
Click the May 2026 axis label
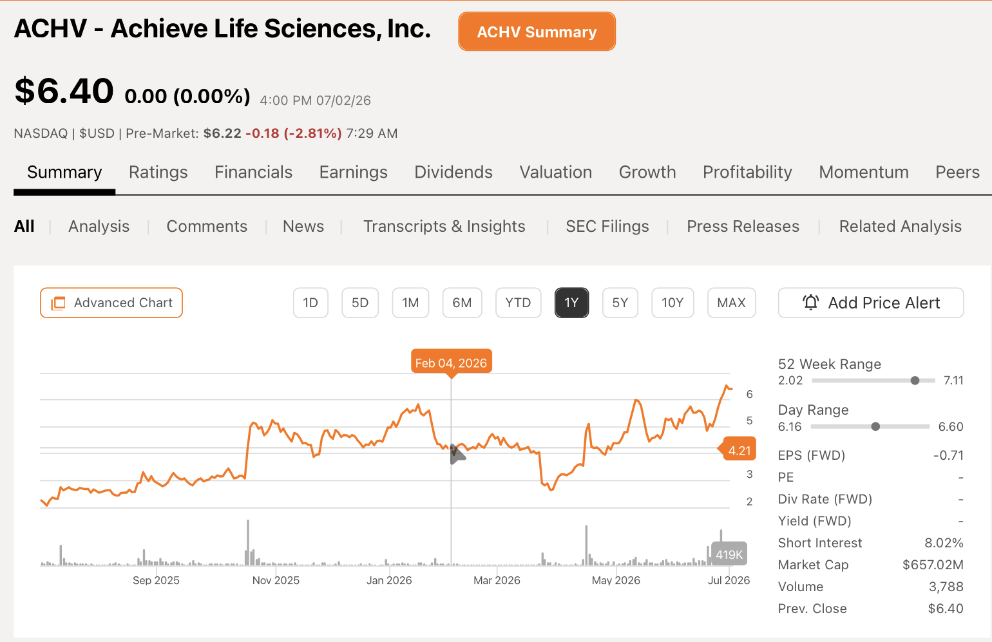pyautogui.click(x=616, y=580)
